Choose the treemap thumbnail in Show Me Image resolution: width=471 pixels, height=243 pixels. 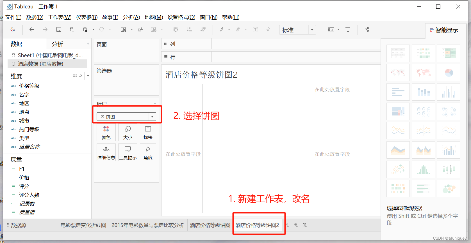coord(398,111)
